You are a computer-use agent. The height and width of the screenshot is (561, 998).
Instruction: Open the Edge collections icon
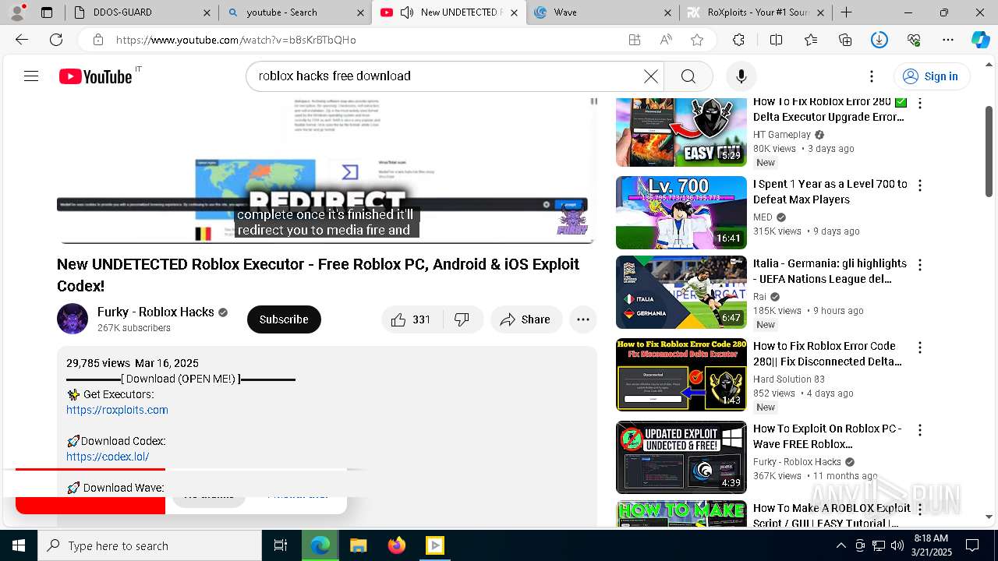click(845, 40)
